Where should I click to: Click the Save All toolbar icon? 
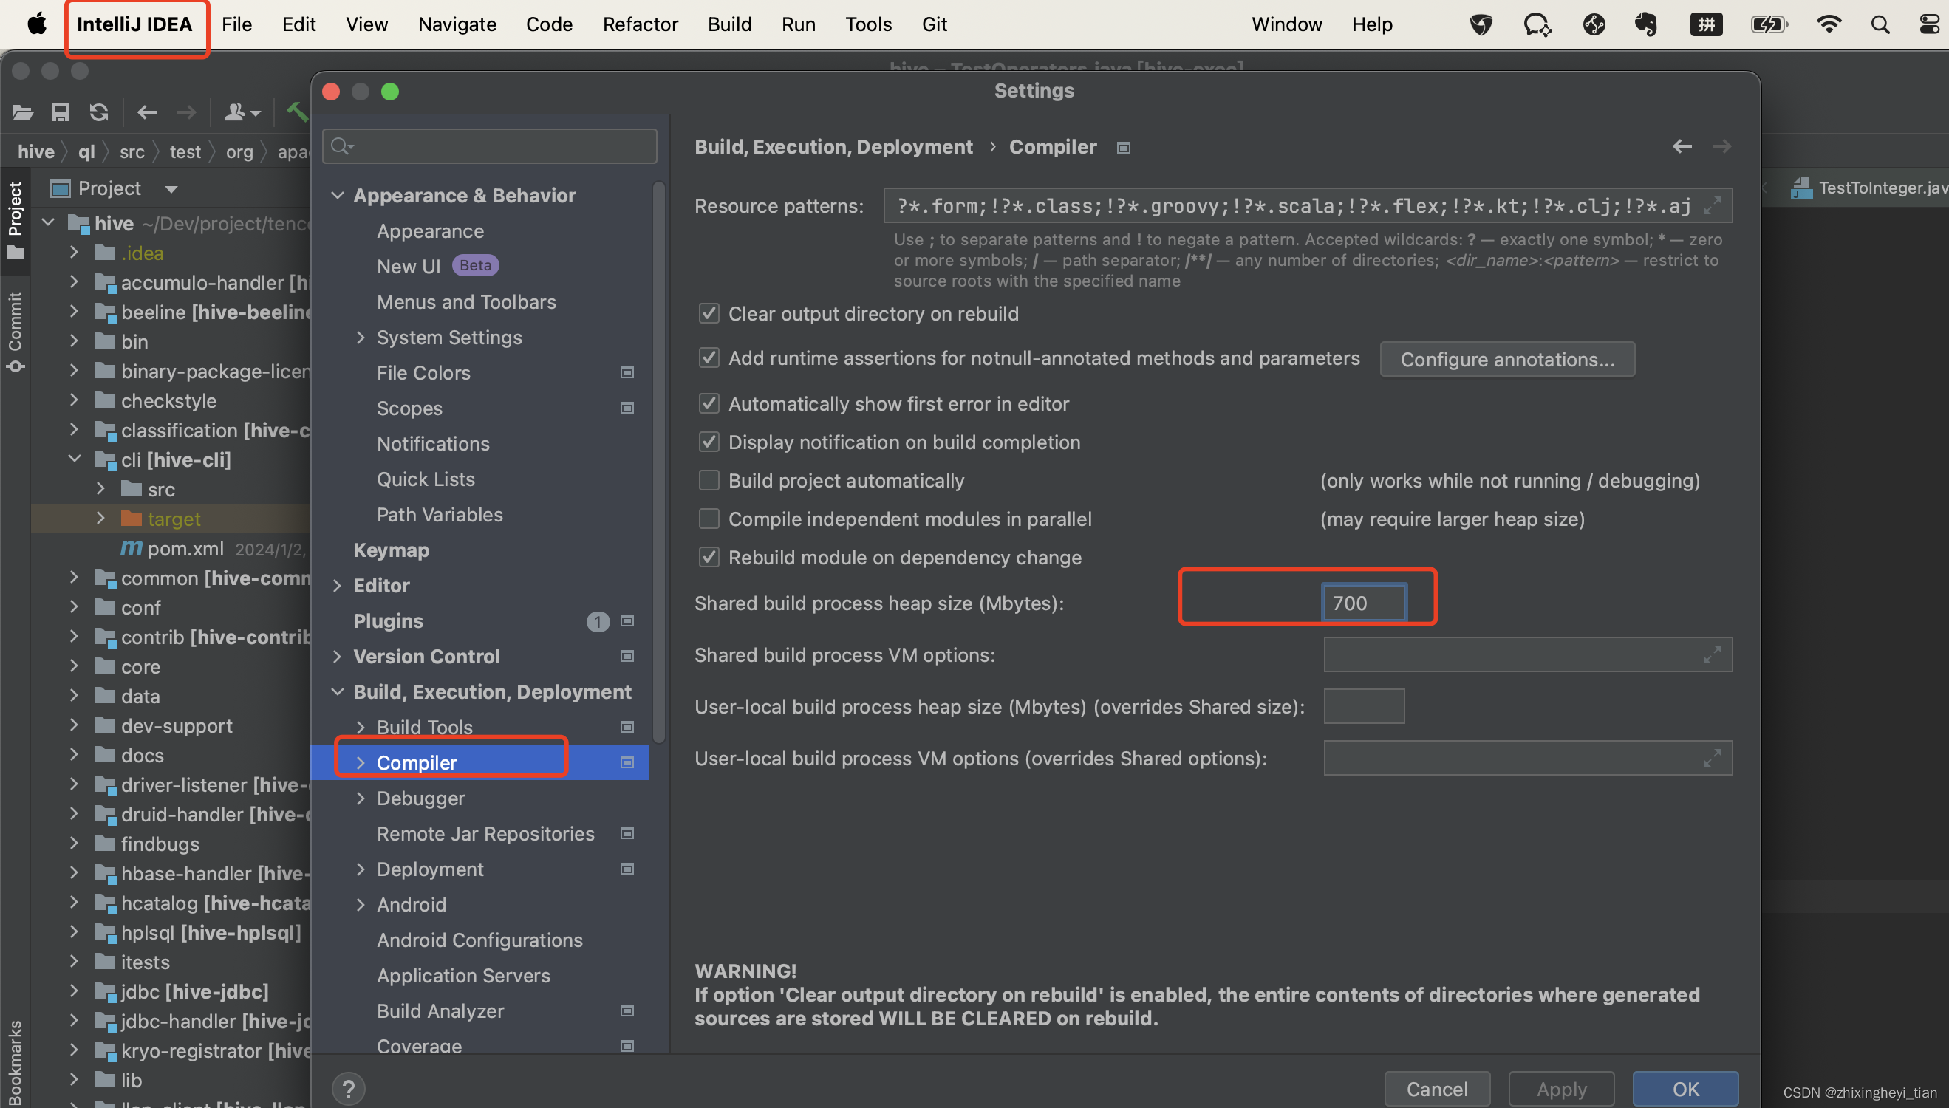coord(60,112)
